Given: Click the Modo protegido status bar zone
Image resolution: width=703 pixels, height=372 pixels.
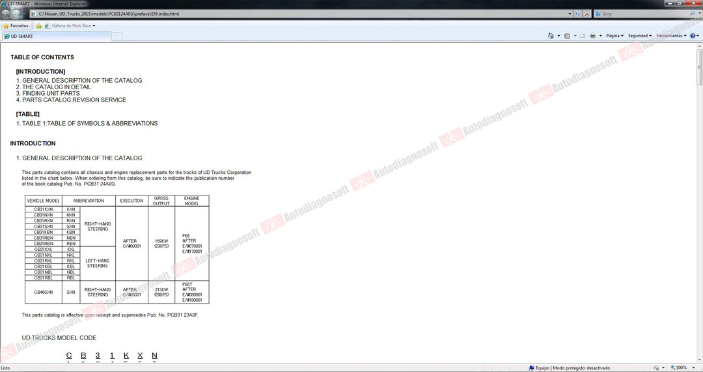Looking at the screenshot, I should 570,368.
